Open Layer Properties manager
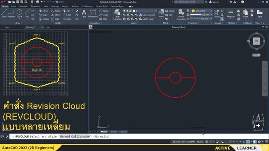The image size is (269, 151). coord(117,15)
